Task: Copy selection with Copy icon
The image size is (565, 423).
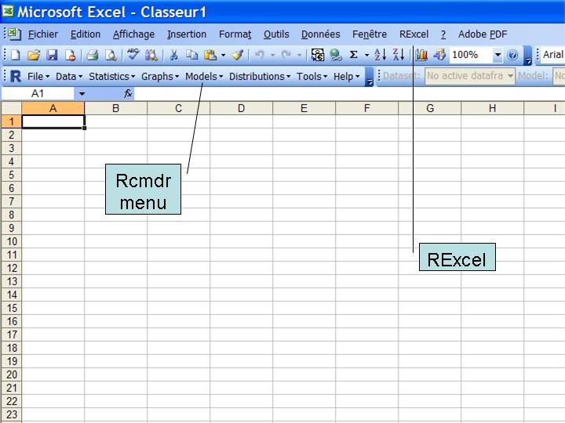Action: coord(192,55)
